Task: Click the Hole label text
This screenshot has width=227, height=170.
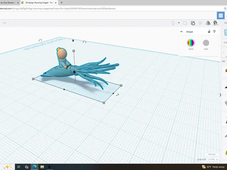Action: click(x=206, y=49)
